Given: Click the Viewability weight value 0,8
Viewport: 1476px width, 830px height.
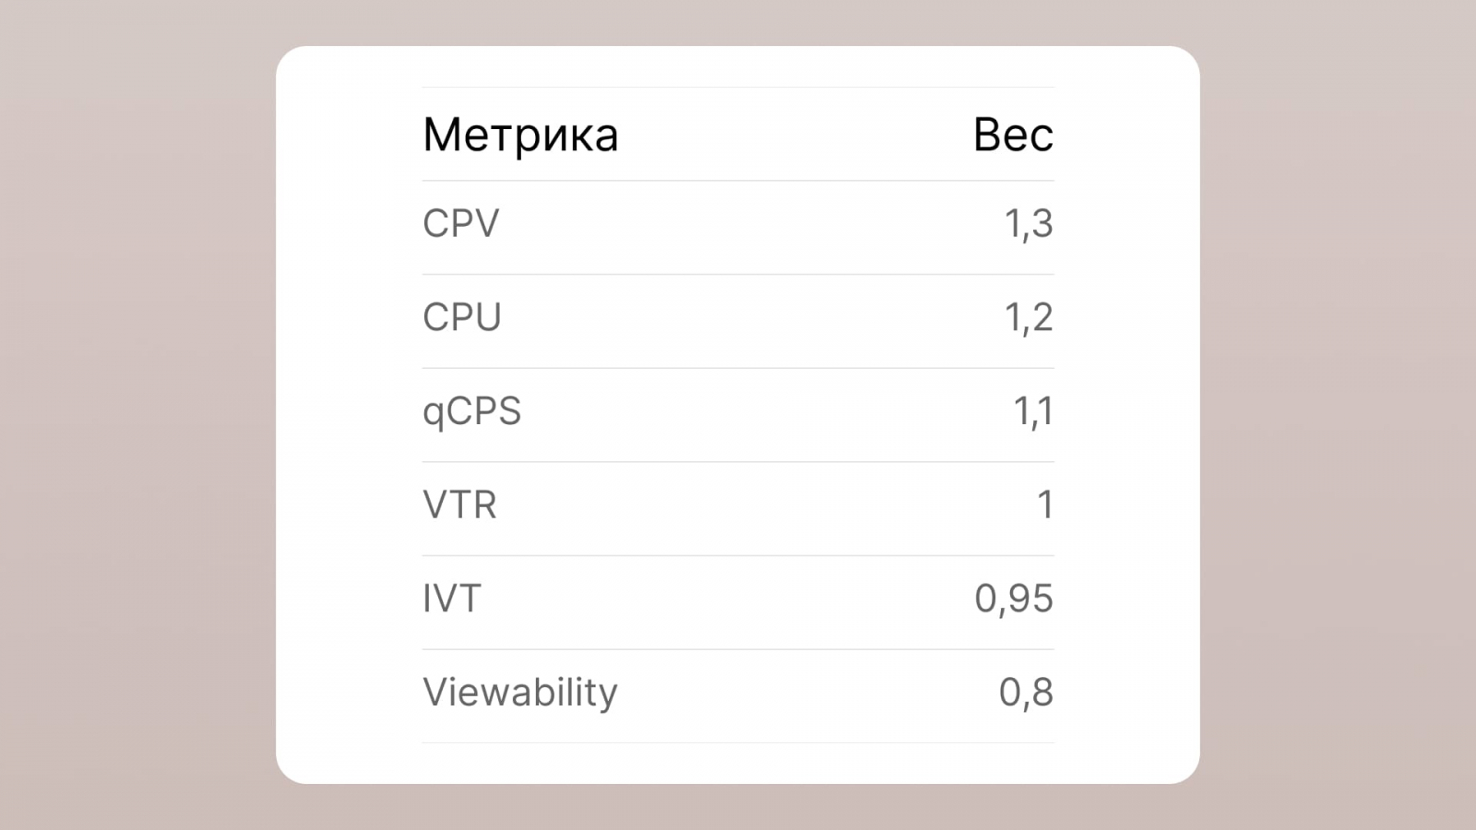Looking at the screenshot, I should pyautogui.click(x=1025, y=693).
